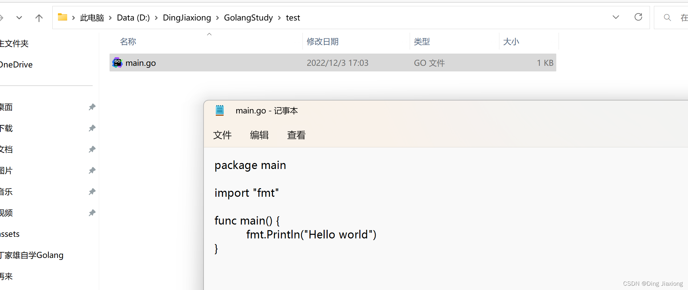
Task: Open recent locations dropdown chevron
Action: click(x=19, y=18)
